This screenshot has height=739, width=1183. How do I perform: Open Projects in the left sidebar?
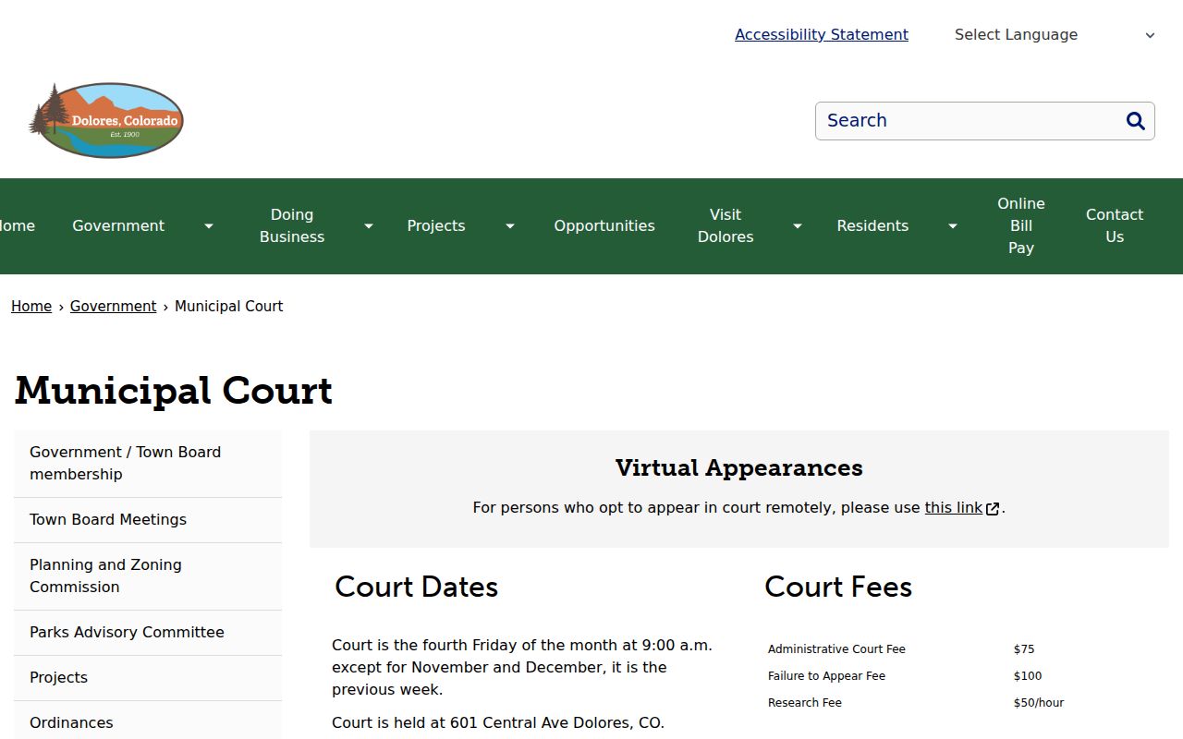click(x=148, y=678)
